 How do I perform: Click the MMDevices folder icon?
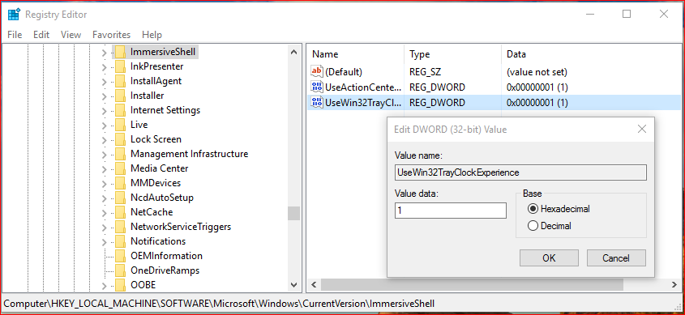(x=120, y=183)
